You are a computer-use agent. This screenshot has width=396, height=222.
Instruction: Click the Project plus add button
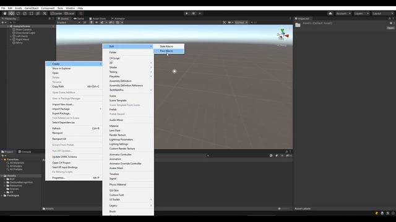click(x=3, y=155)
